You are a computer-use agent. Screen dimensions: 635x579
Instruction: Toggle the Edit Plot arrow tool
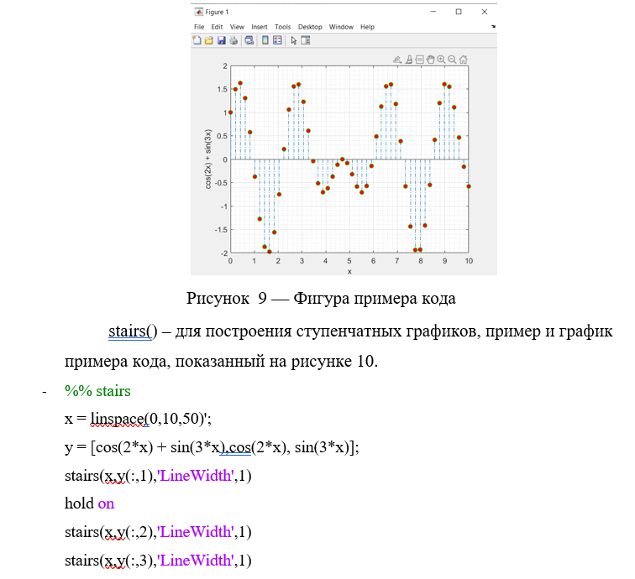click(x=294, y=39)
